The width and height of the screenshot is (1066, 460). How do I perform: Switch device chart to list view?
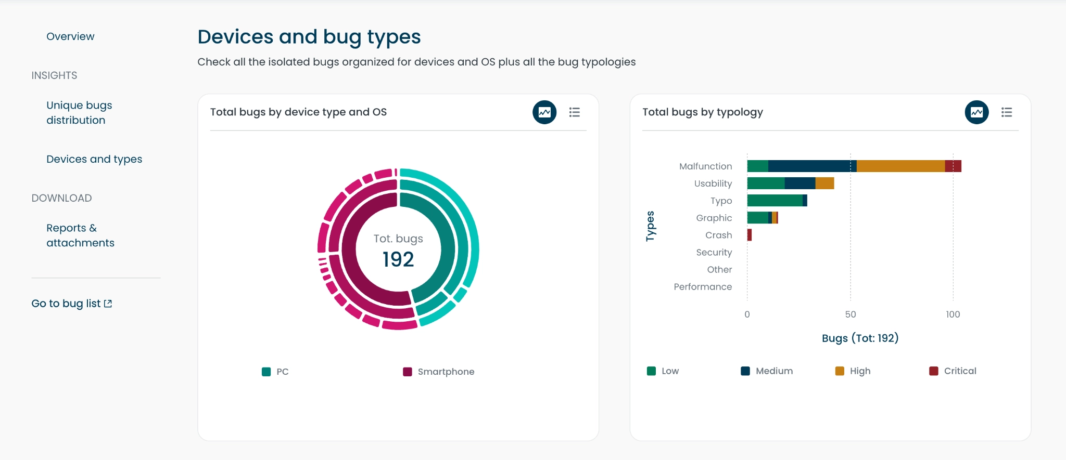pos(574,112)
